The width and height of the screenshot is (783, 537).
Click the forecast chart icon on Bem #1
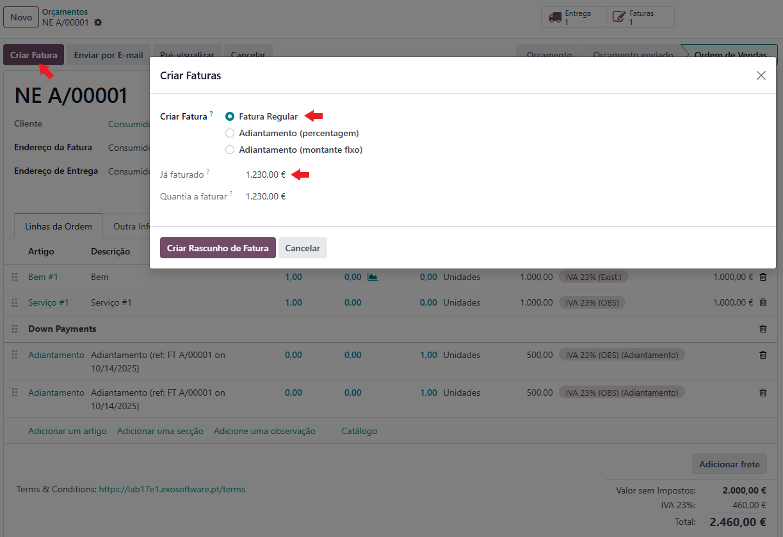(x=372, y=277)
